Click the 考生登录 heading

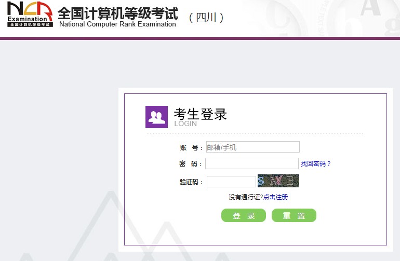tap(200, 114)
